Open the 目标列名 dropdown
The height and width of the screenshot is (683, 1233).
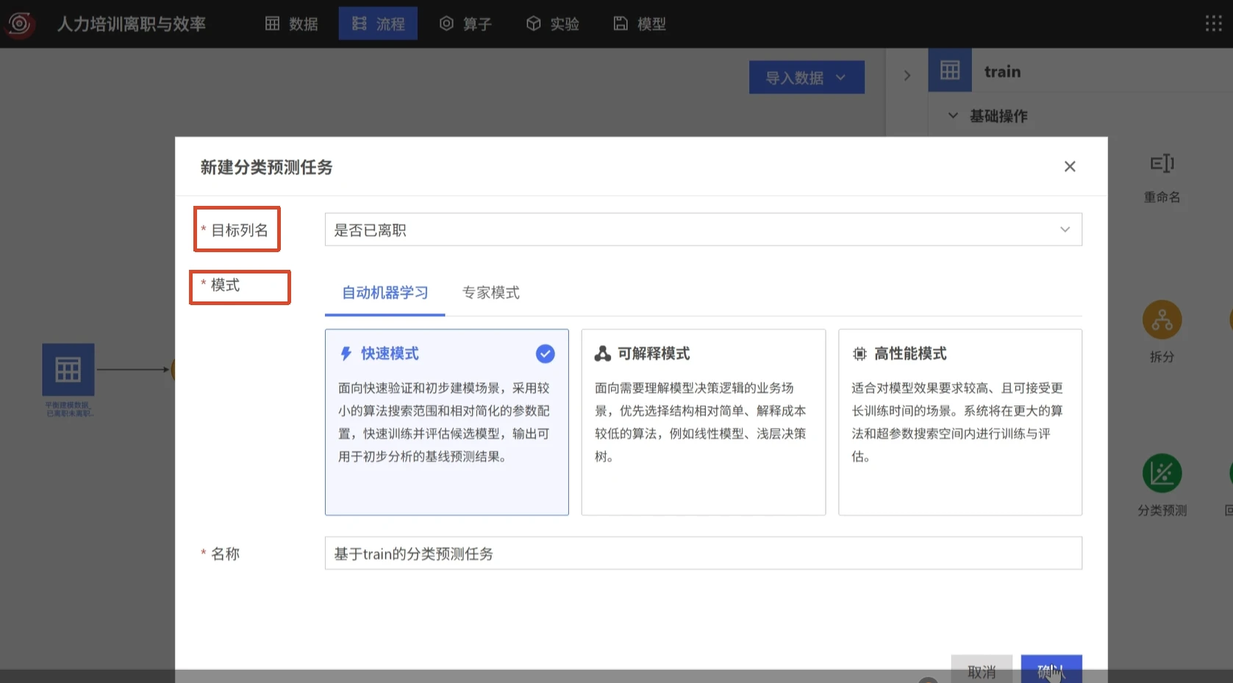click(703, 230)
